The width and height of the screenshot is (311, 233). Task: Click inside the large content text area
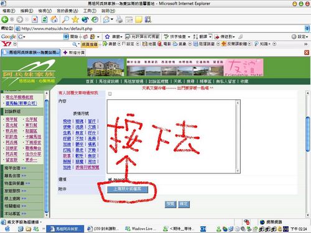(x=172, y=137)
